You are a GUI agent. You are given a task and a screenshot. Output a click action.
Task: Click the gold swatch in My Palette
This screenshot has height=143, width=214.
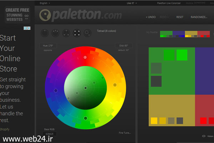click(x=191, y=34)
